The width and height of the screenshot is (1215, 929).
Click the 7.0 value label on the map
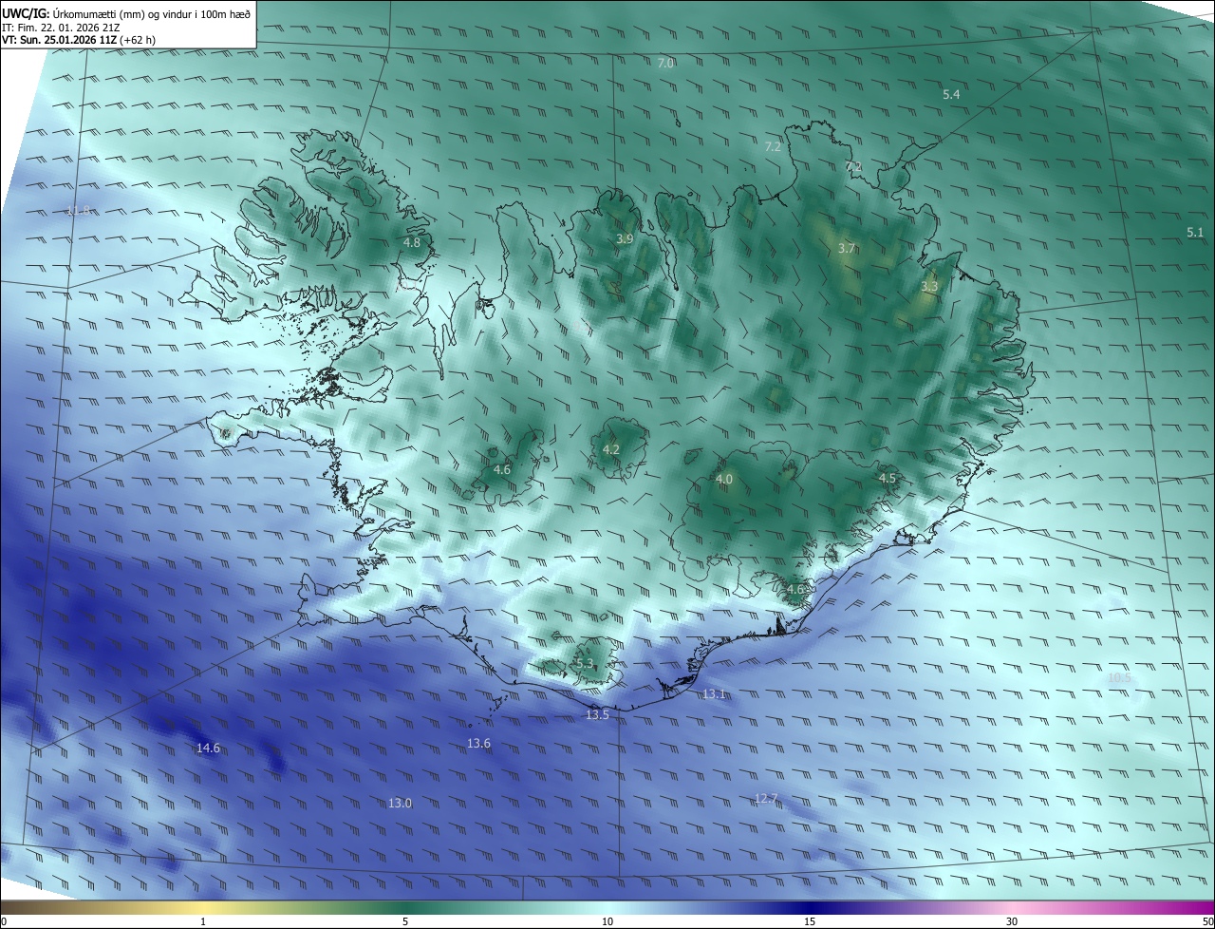[665, 63]
